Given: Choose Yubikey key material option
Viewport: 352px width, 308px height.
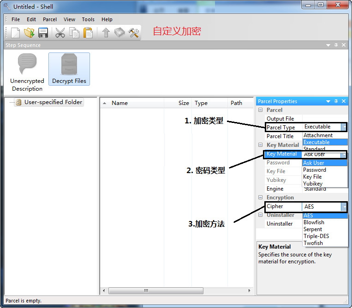Looking at the screenshot, I should point(325,184).
